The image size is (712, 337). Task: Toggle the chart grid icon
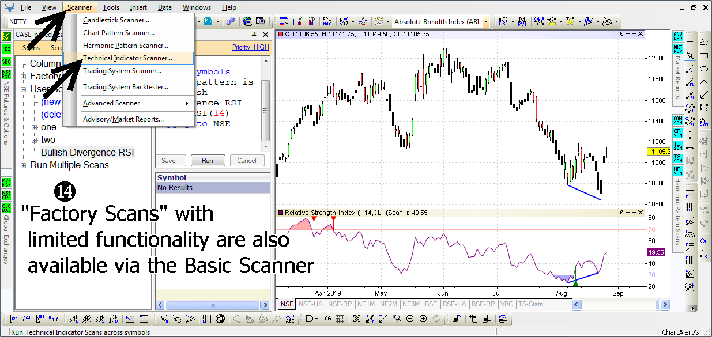point(340,319)
